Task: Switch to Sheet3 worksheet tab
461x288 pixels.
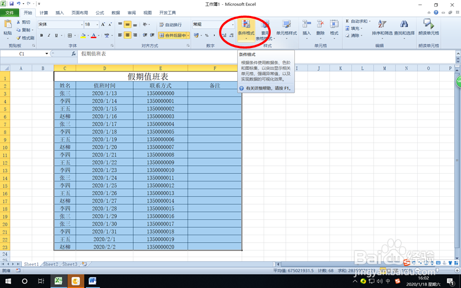Action: 70,264
